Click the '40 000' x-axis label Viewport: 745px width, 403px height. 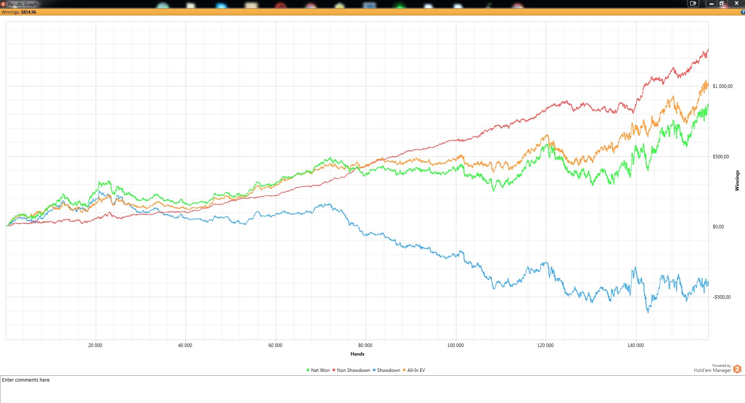click(185, 345)
